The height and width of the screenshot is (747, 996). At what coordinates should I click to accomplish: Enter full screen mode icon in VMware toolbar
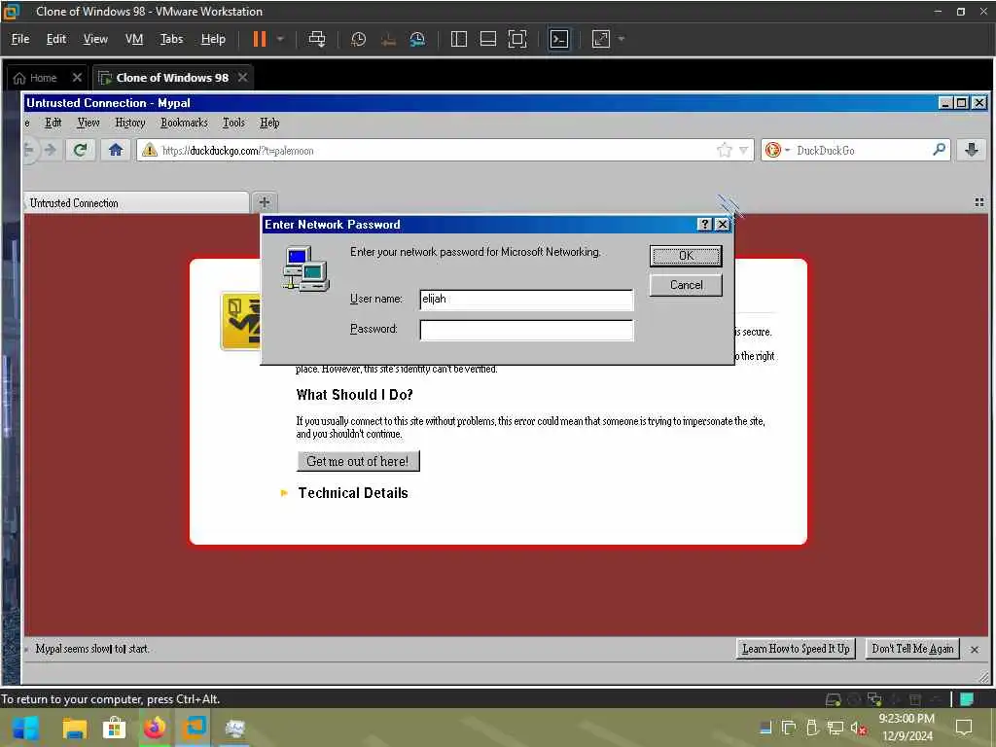click(x=517, y=39)
